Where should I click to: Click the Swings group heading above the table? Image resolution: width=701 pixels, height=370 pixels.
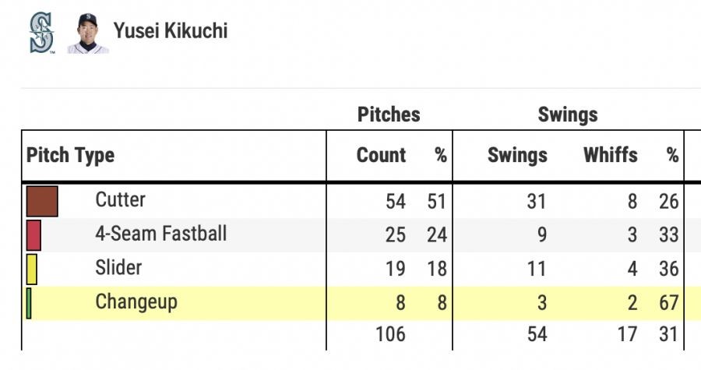[568, 115]
